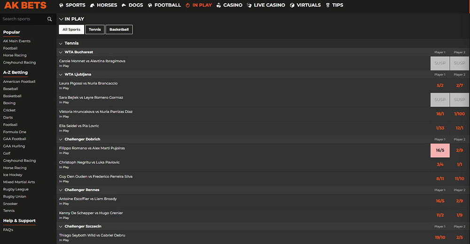Open the VIRTUALS menu item
This screenshot has width=470, height=244.
coord(308,5)
